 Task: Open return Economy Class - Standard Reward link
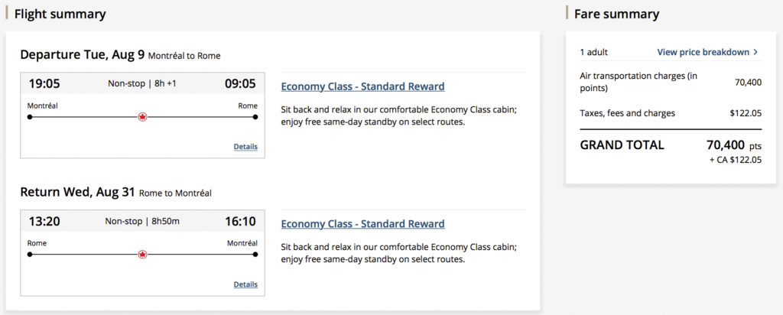pos(362,224)
